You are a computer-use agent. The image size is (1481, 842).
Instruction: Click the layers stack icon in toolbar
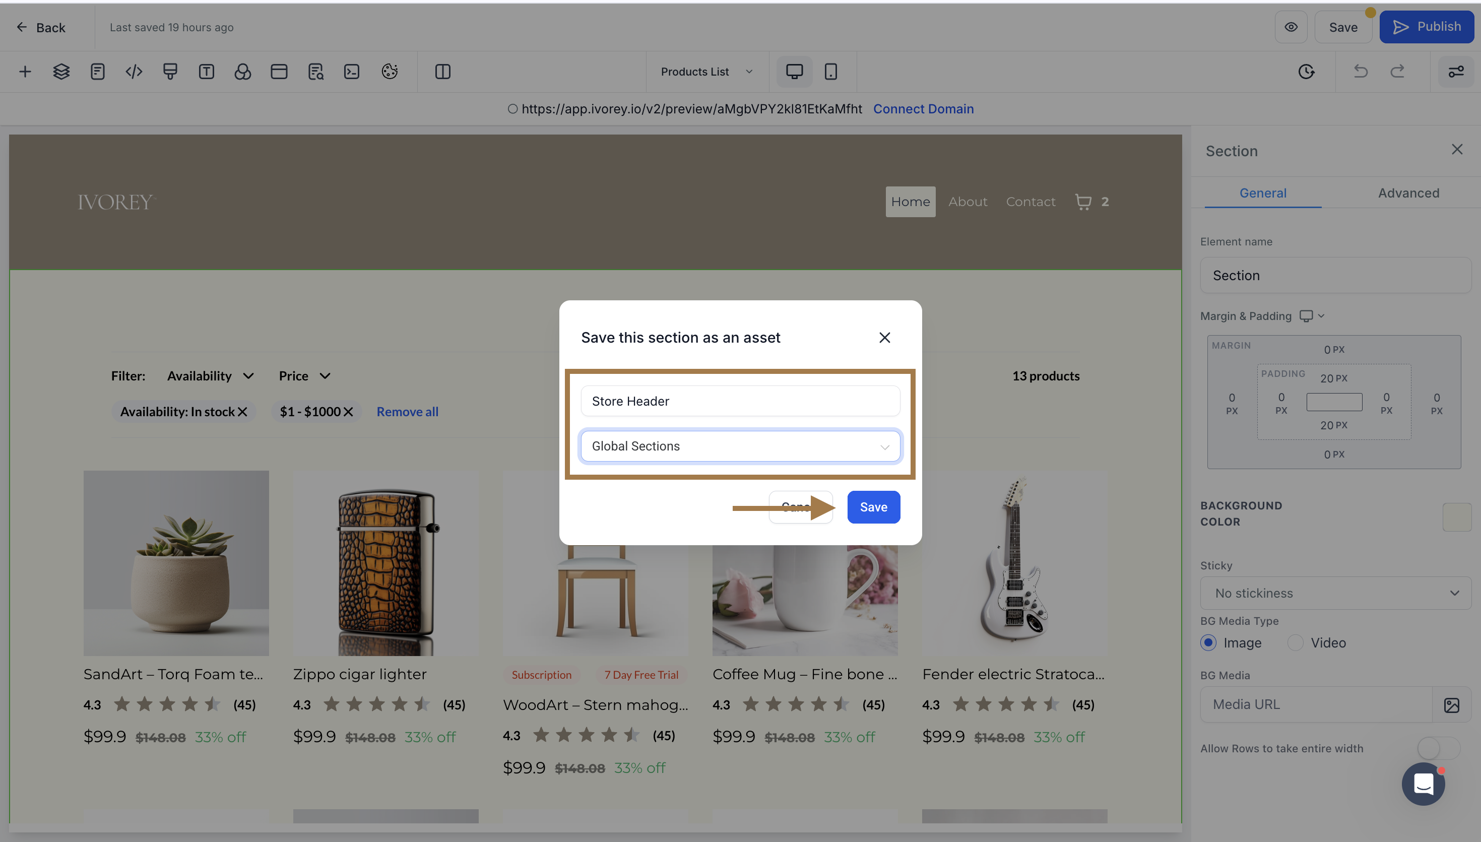(x=61, y=72)
